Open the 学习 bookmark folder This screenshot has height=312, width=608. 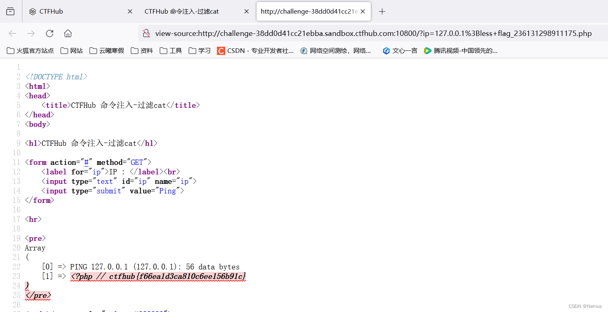point(200,51)
